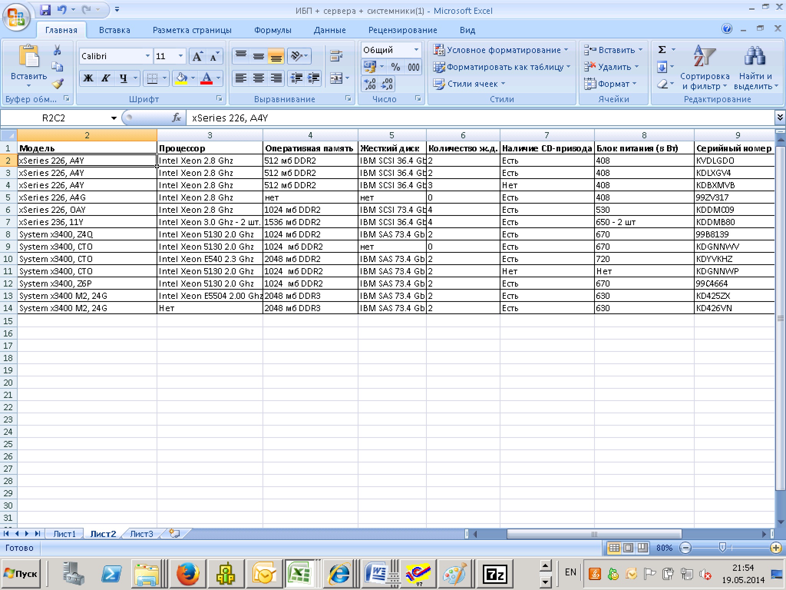Image resolution: width=786 pixels, height=590 pixels.
Task: Click AutoSum sigma icon
Action: (662, 50)
